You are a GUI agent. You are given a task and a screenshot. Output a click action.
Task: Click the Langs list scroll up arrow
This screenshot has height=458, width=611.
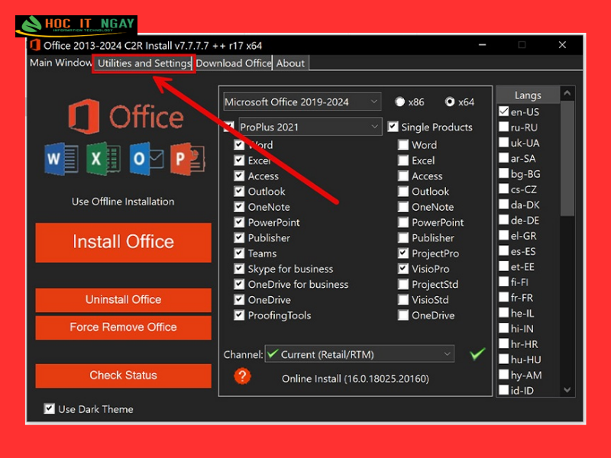(567, 93)
